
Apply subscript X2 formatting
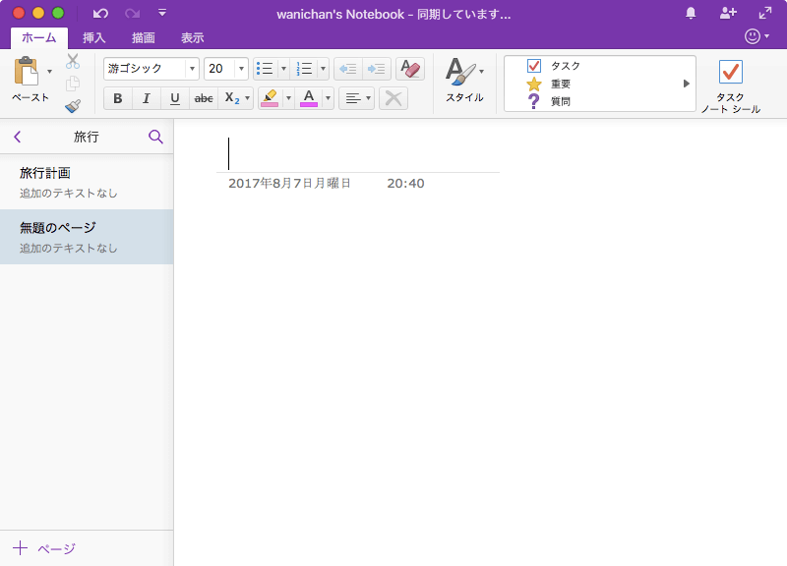point(232,98)
